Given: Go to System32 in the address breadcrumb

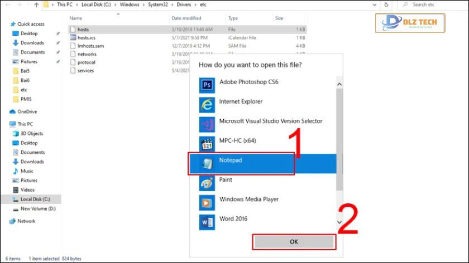Looking at the screenshot, I should point(158,4).
